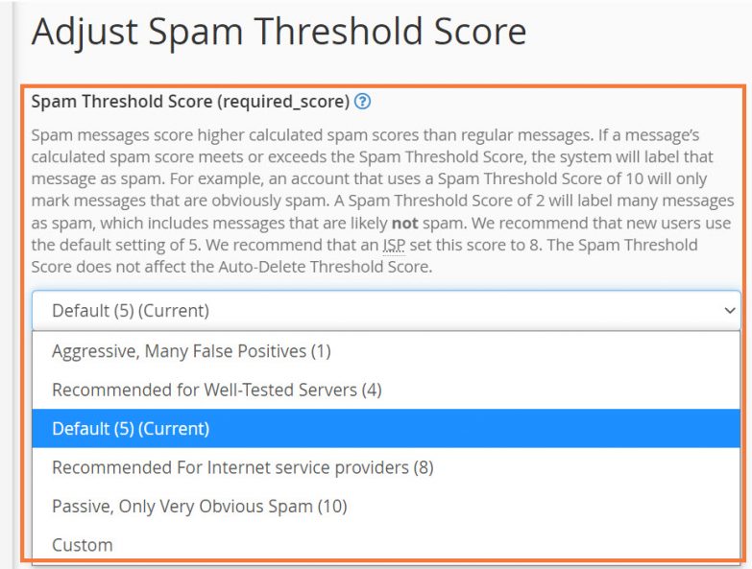Click the dropdown chevron arrow
Screen dimensions: 752x569
tap(730, 311)
